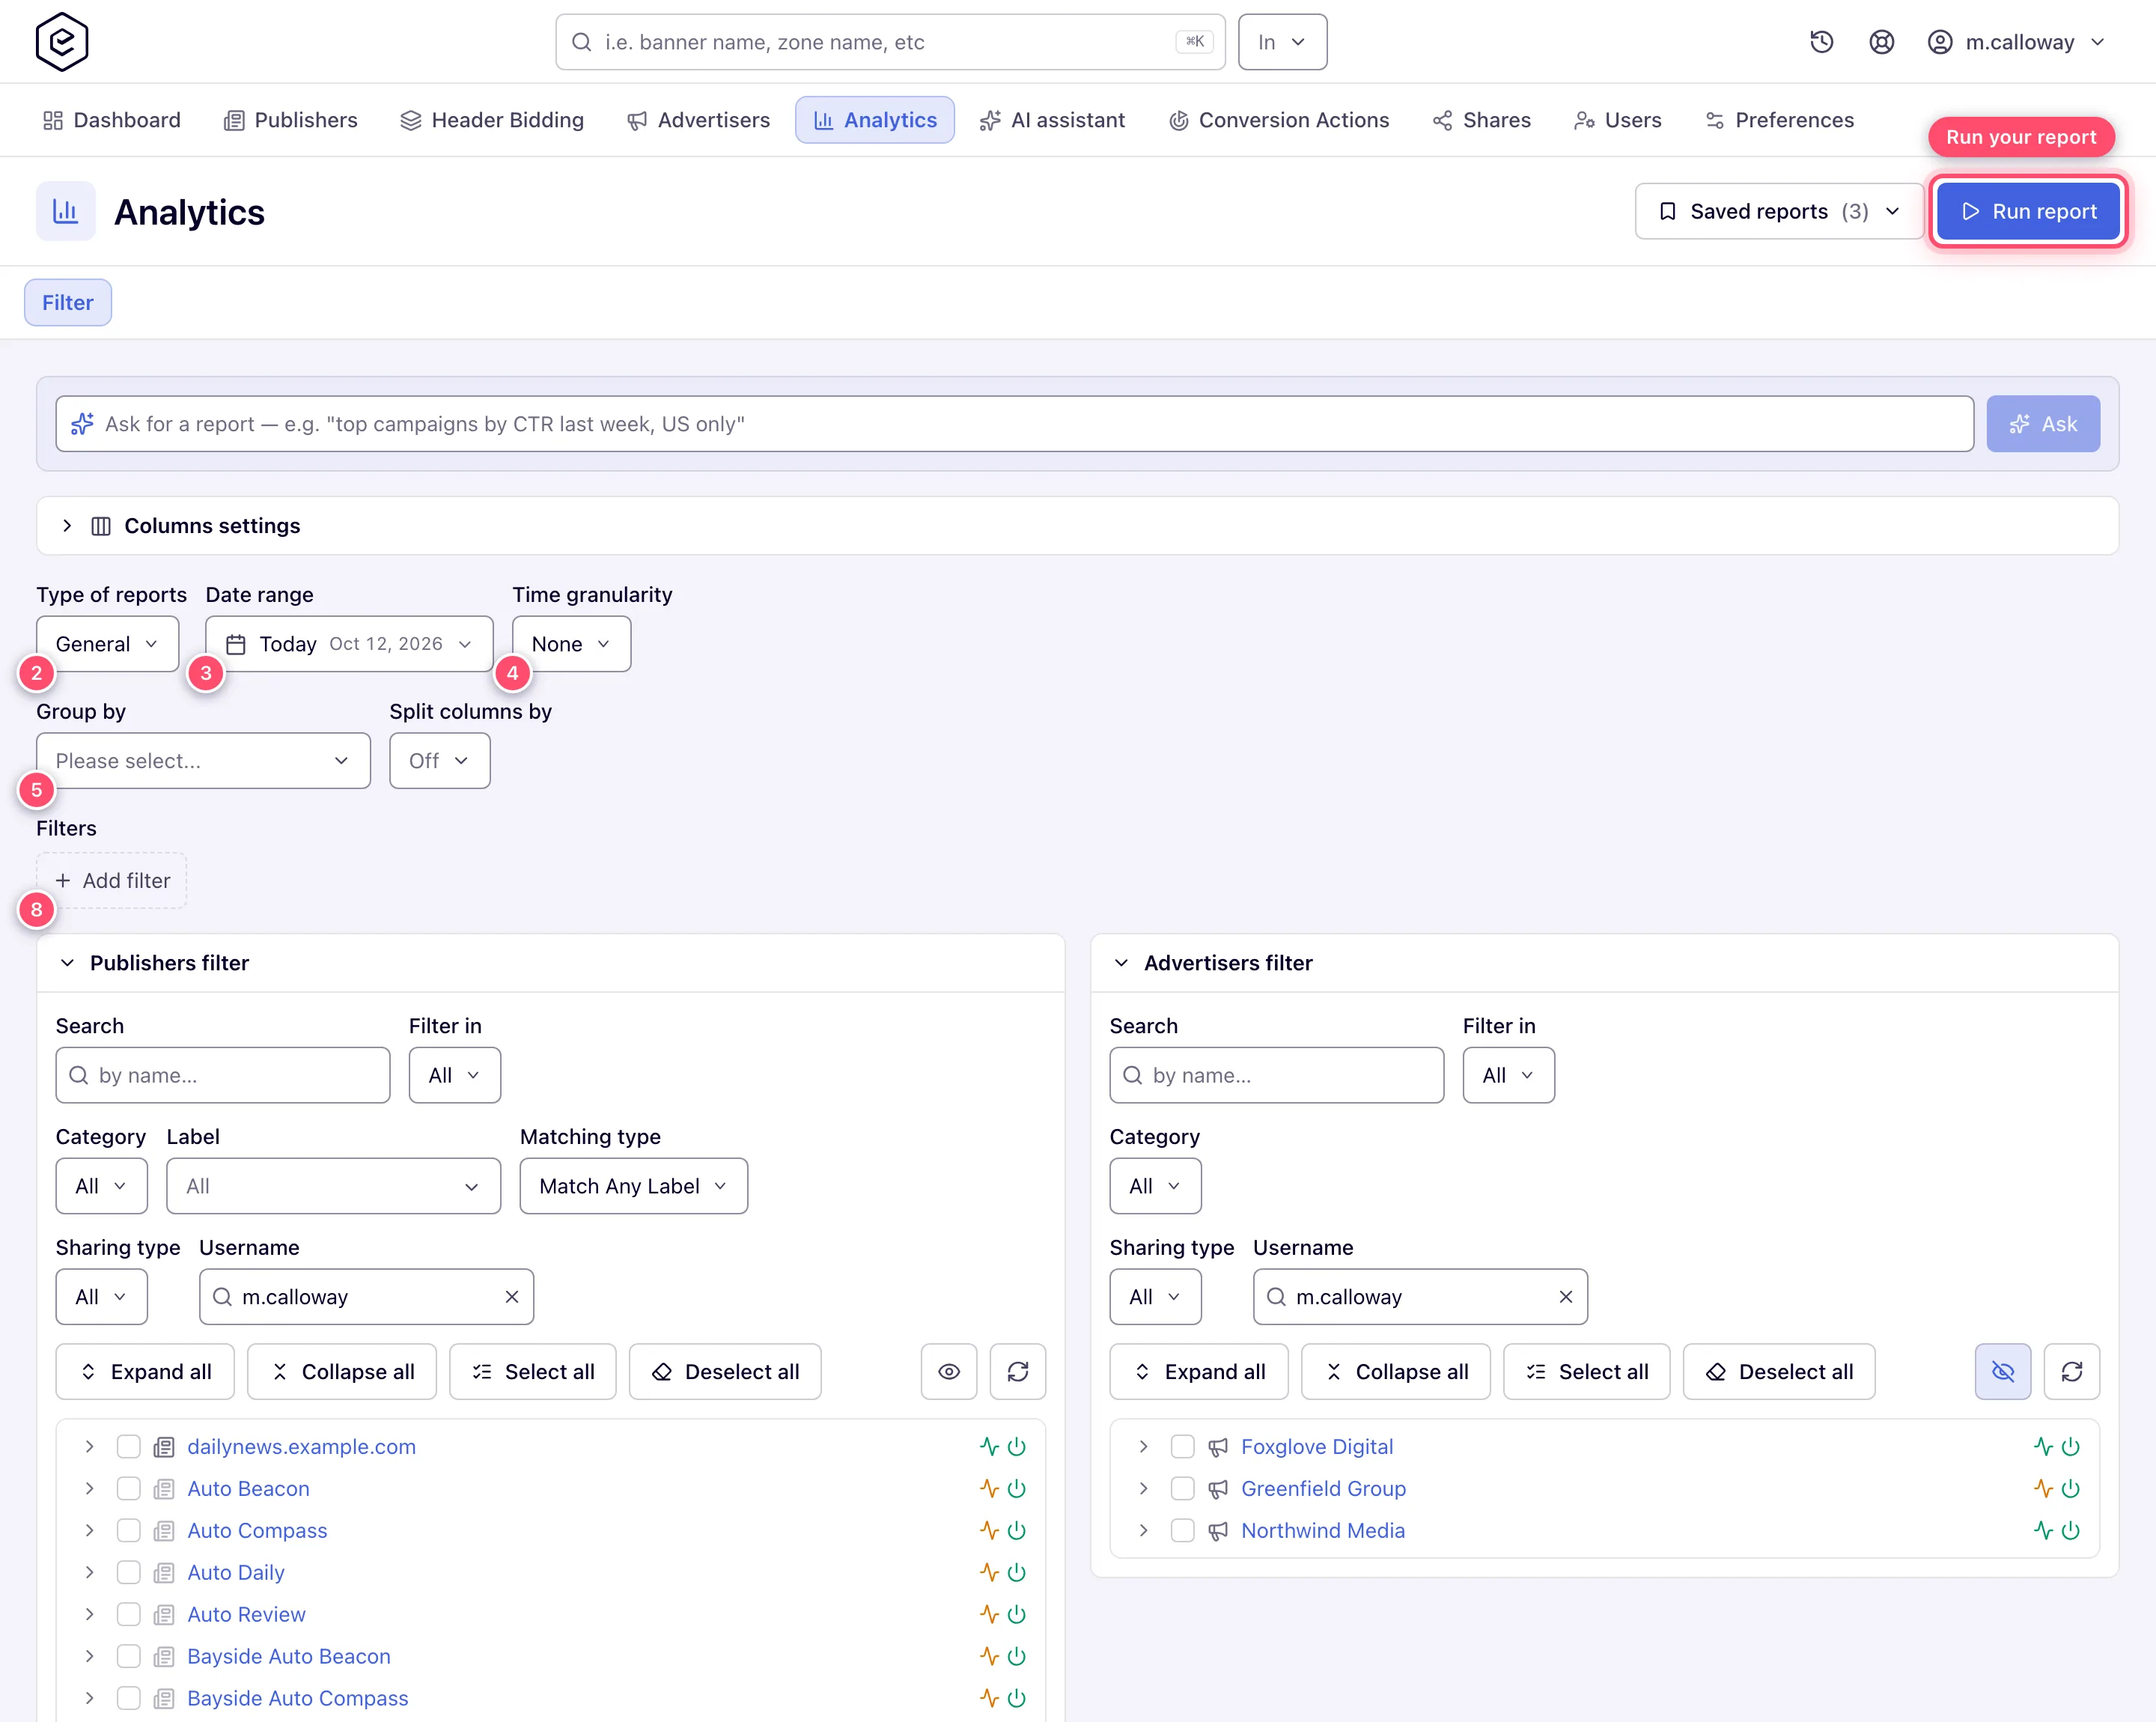The height and width of the screenshot is (1722, 2156).
Task: Toggle hidden-eye button in Advertisers filter
Action: pos(2003,1372)
